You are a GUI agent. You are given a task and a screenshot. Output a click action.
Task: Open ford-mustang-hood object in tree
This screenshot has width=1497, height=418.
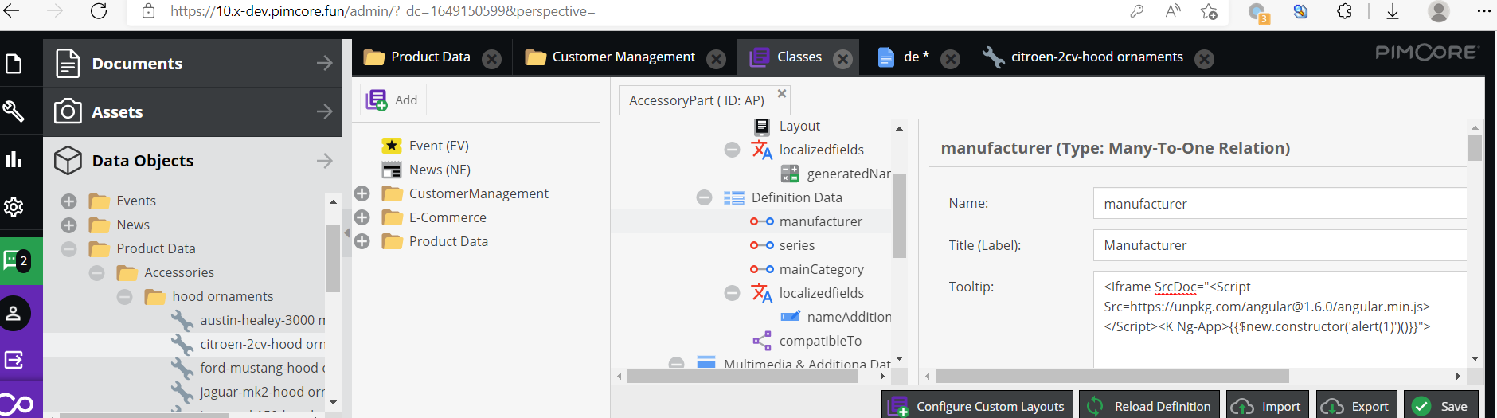pyautogui.click(x=262, y=368)
